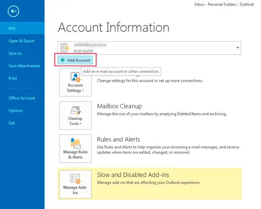Open the Cleanup Tools dropdown button
261x209 pixels.
pyautogui.click(x=75, y=115)
